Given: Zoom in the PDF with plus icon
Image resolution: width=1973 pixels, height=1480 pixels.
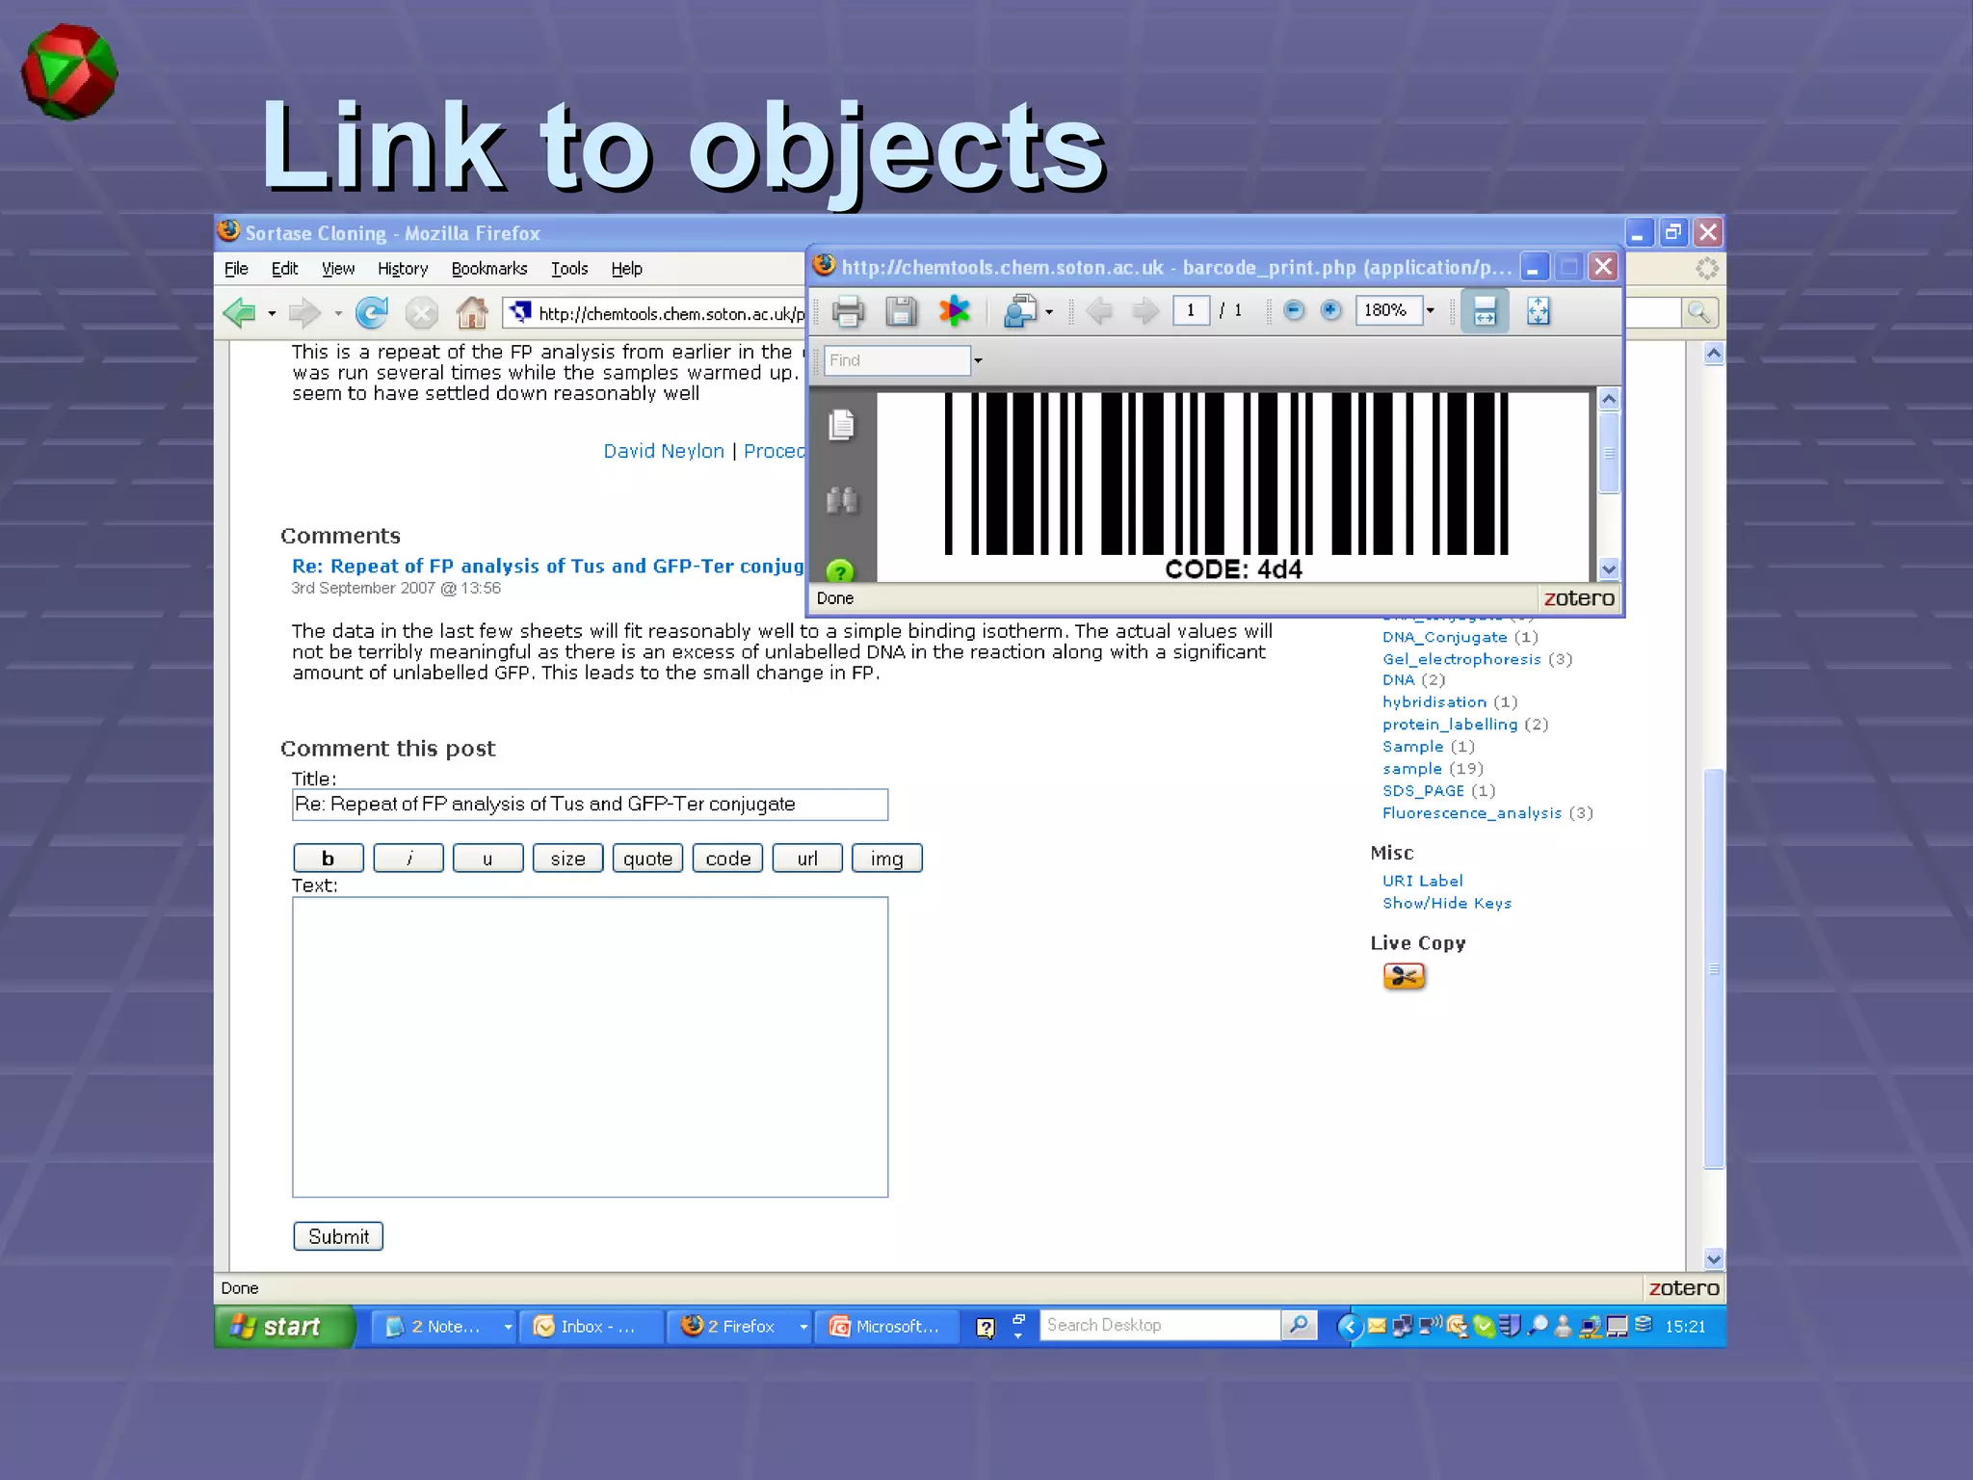Looking at the screenshot, I should click(x=1330, y=310).
